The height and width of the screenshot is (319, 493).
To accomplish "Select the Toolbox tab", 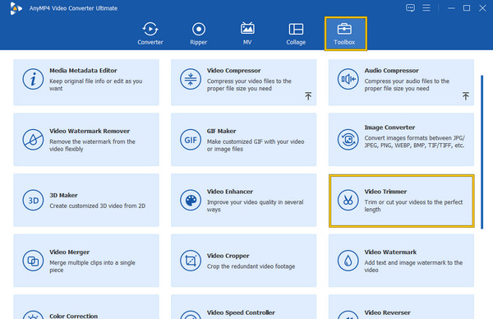I will click(345, 34).
